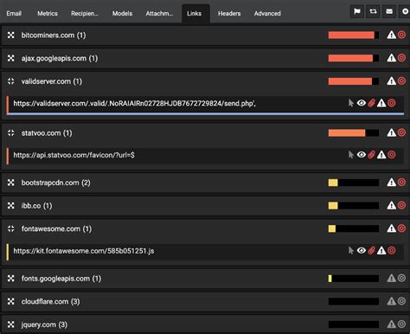Expand the ajax.googleapis.com link group

[x=11, y=58]
